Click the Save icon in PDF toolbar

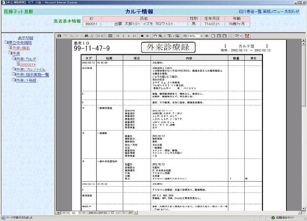(x=60, y=36)
